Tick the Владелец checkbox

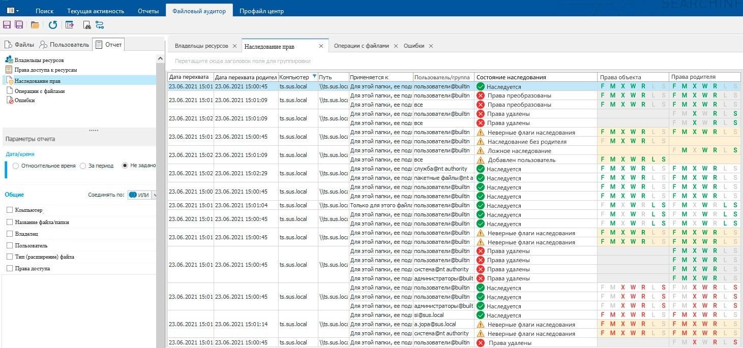(10, 234)
